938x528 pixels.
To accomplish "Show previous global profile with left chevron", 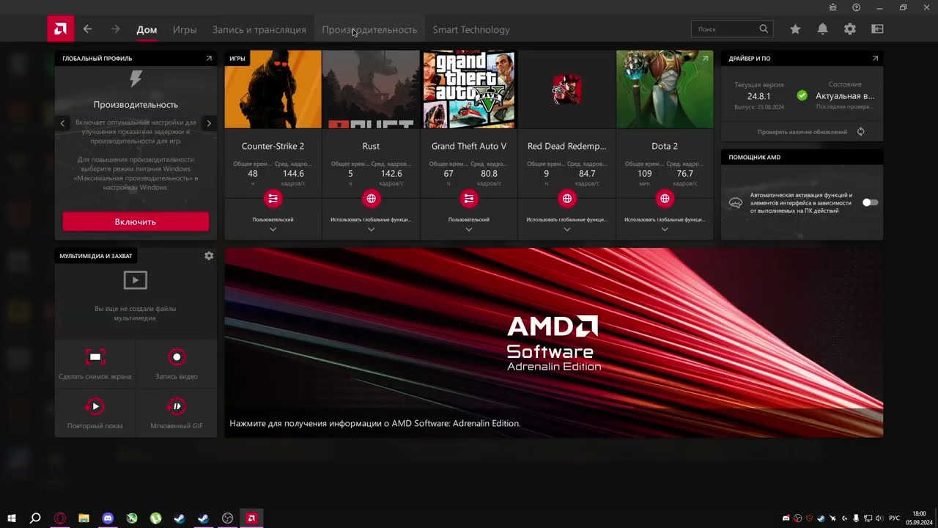I will (x=63, y=123).
